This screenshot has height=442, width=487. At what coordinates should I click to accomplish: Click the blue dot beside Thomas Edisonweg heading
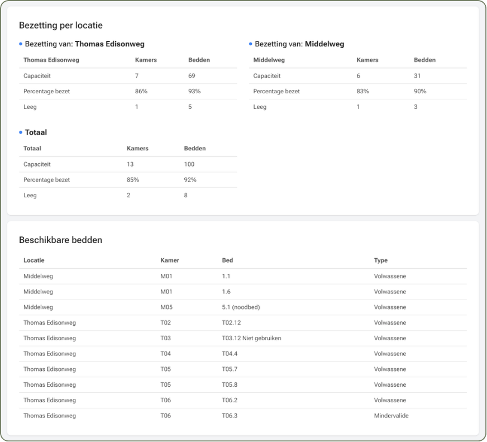[x=21, y=44]
